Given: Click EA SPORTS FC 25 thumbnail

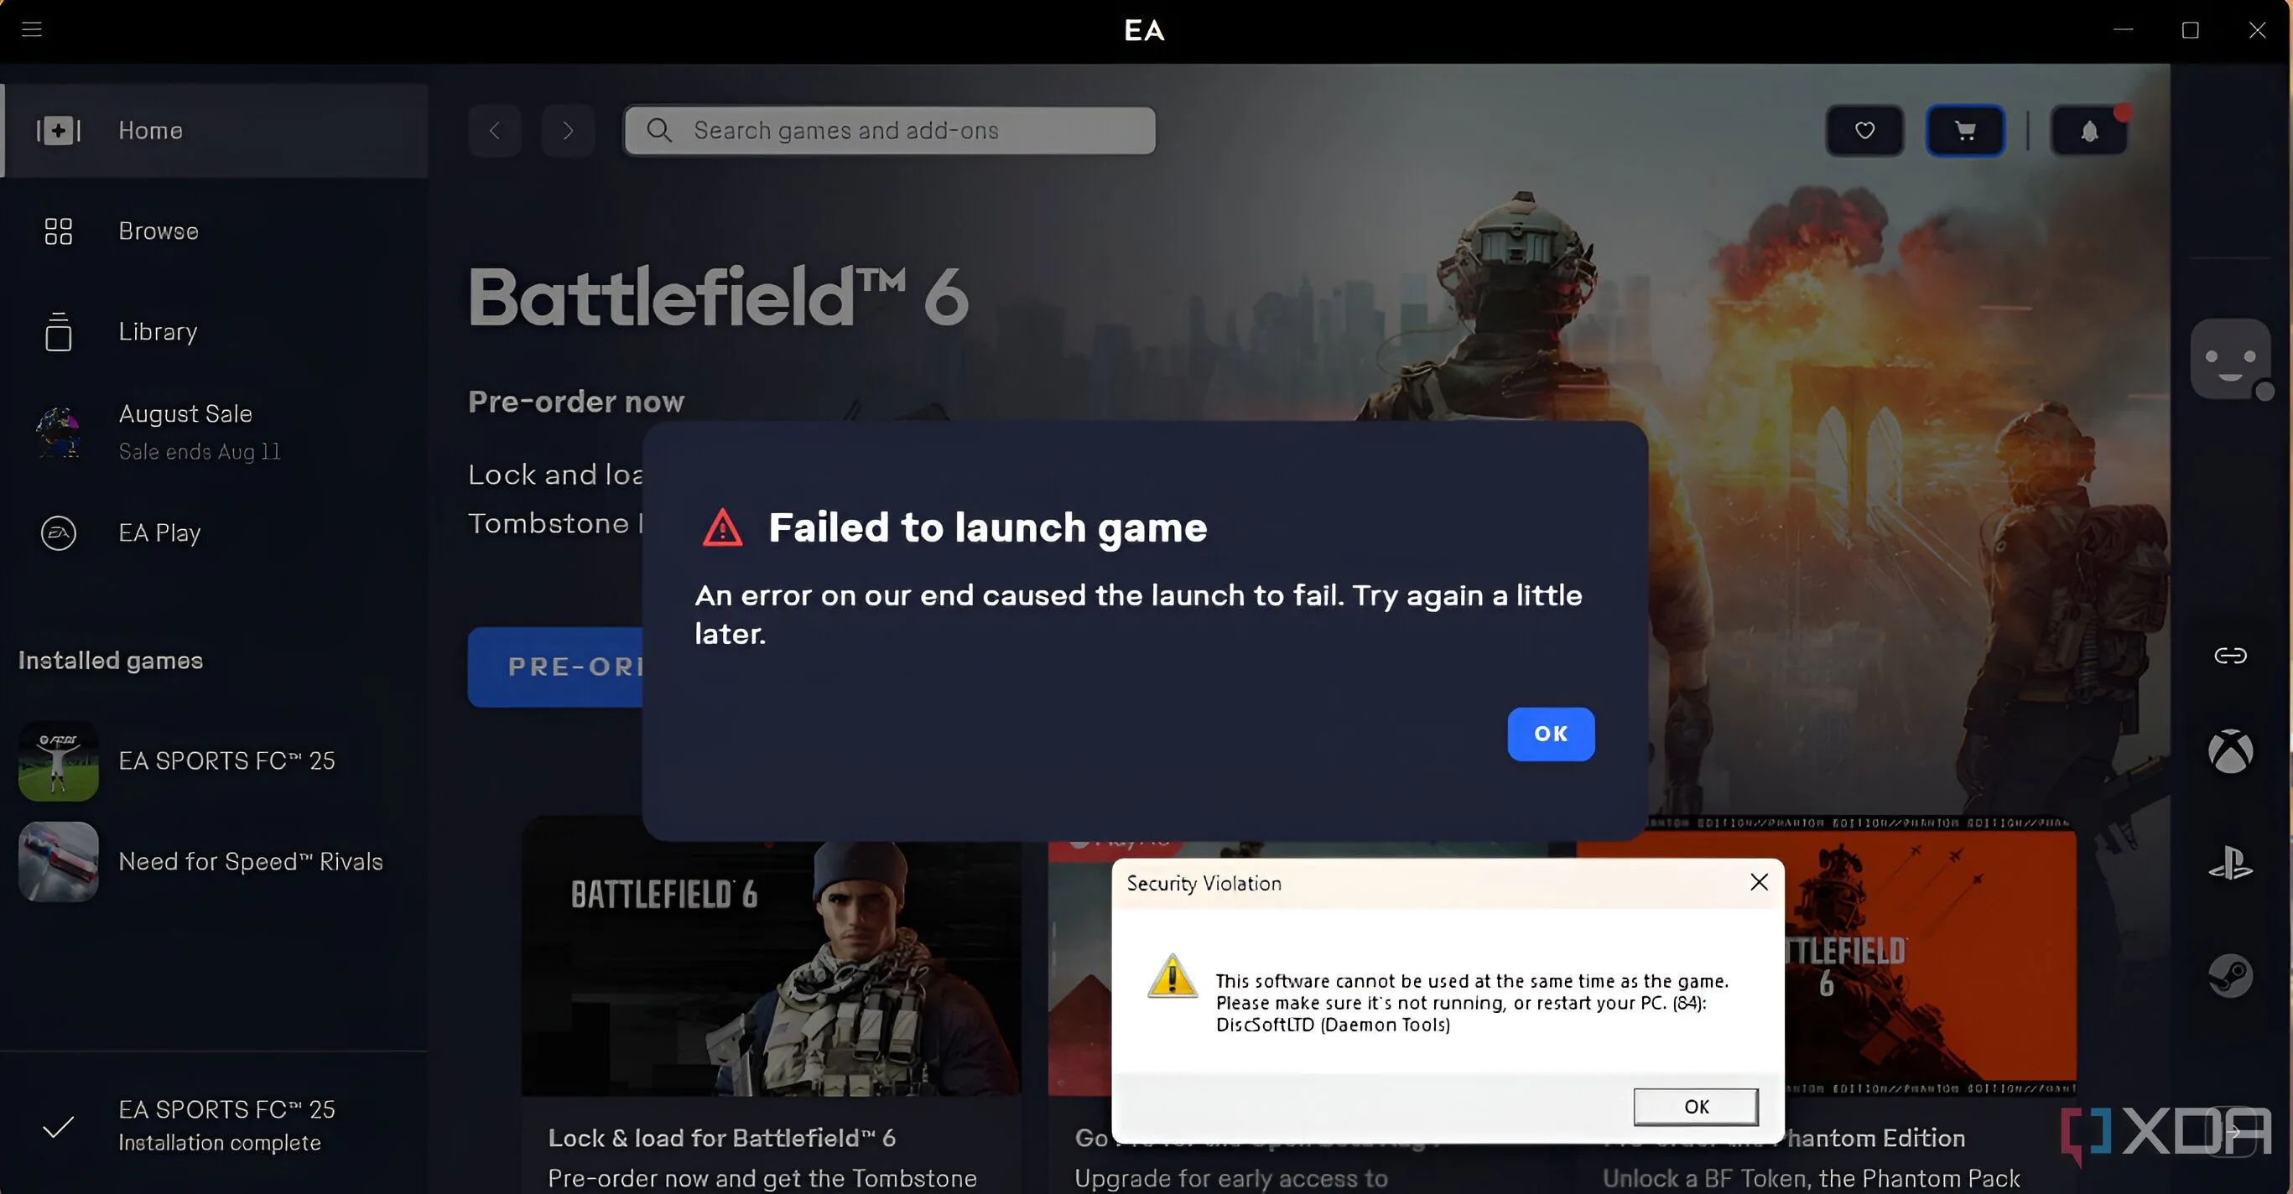Looking at the screenshot, I should [59, 761].
